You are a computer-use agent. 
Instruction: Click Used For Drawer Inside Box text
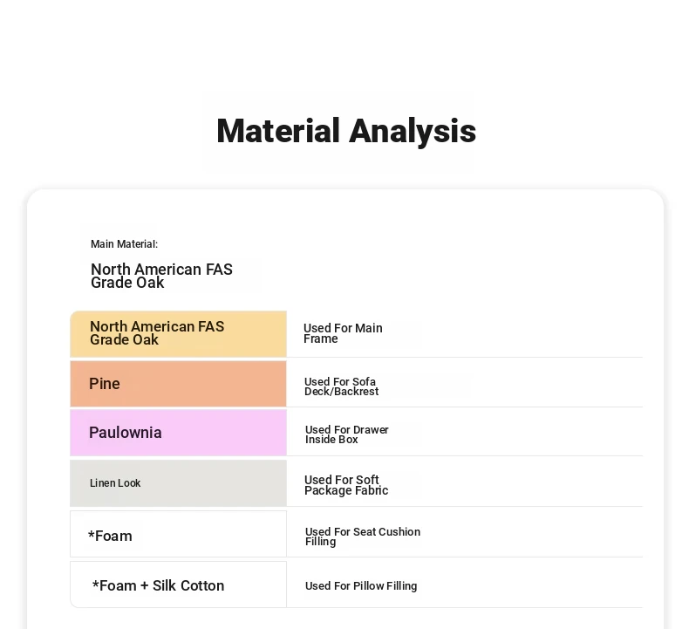[347, 434]
